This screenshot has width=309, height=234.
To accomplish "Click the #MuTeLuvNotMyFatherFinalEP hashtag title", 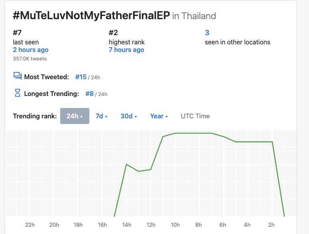I will pyautogui.click(x=91, y=16).
